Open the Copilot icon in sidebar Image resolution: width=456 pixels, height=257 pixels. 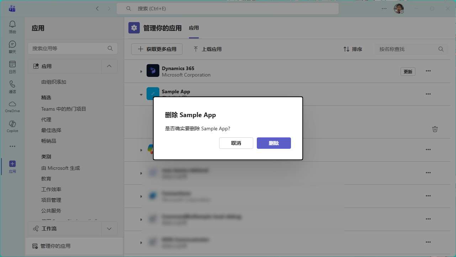coord(12,126)
